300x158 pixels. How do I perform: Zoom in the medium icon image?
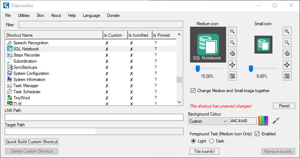[x=232, y=31]
